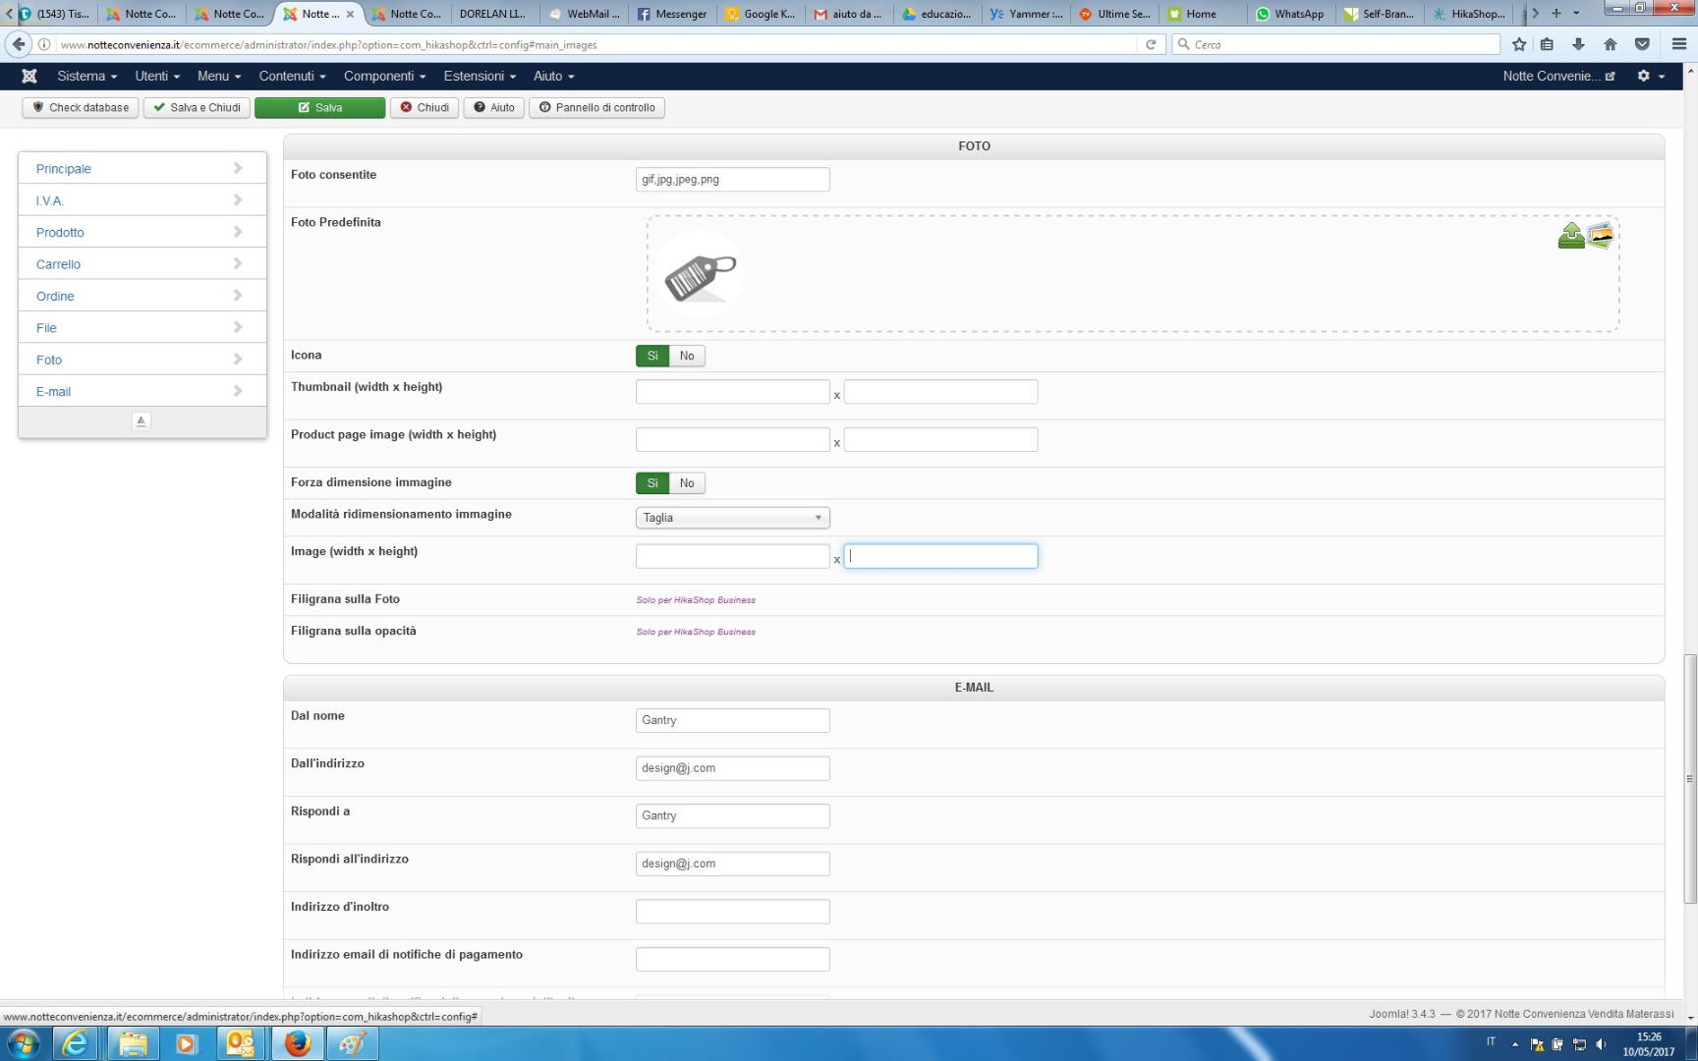
Task: Switch to the WebMail browser tab
Action: click(585, 14)
